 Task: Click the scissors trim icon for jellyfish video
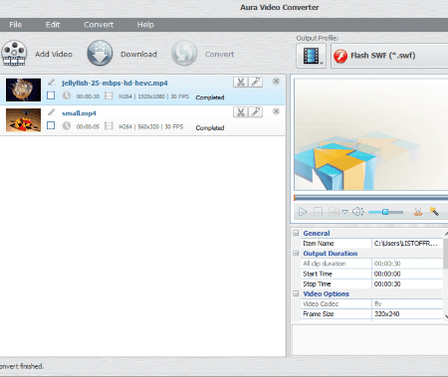coord(241,82)
